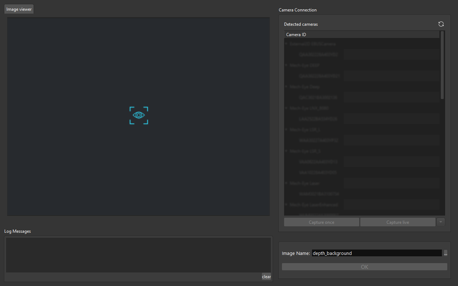Select the camera ID row under Mech-Eye Laser
The width and height of the screenshot is (458, 286).
pyautogui.click(x=319, y=194)
